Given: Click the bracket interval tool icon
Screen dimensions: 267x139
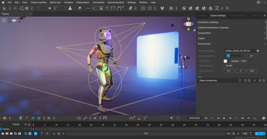Looking at the screenshot, I should click(x=113, y=8).
